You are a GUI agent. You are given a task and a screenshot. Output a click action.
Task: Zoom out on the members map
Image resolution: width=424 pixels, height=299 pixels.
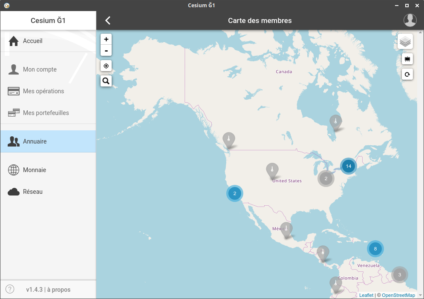(106, 51)
